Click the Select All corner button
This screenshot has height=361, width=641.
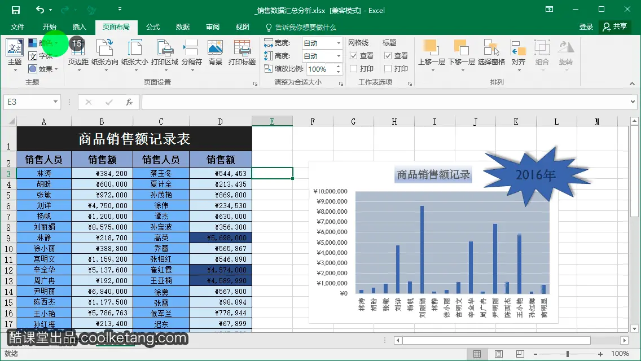coord(8,121)
